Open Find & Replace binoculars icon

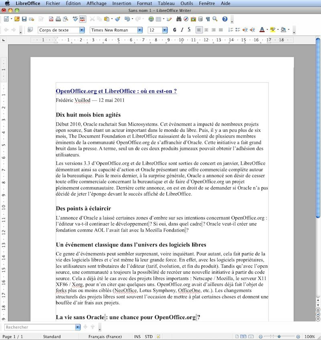pyautogui.click(x=179, y=19)
